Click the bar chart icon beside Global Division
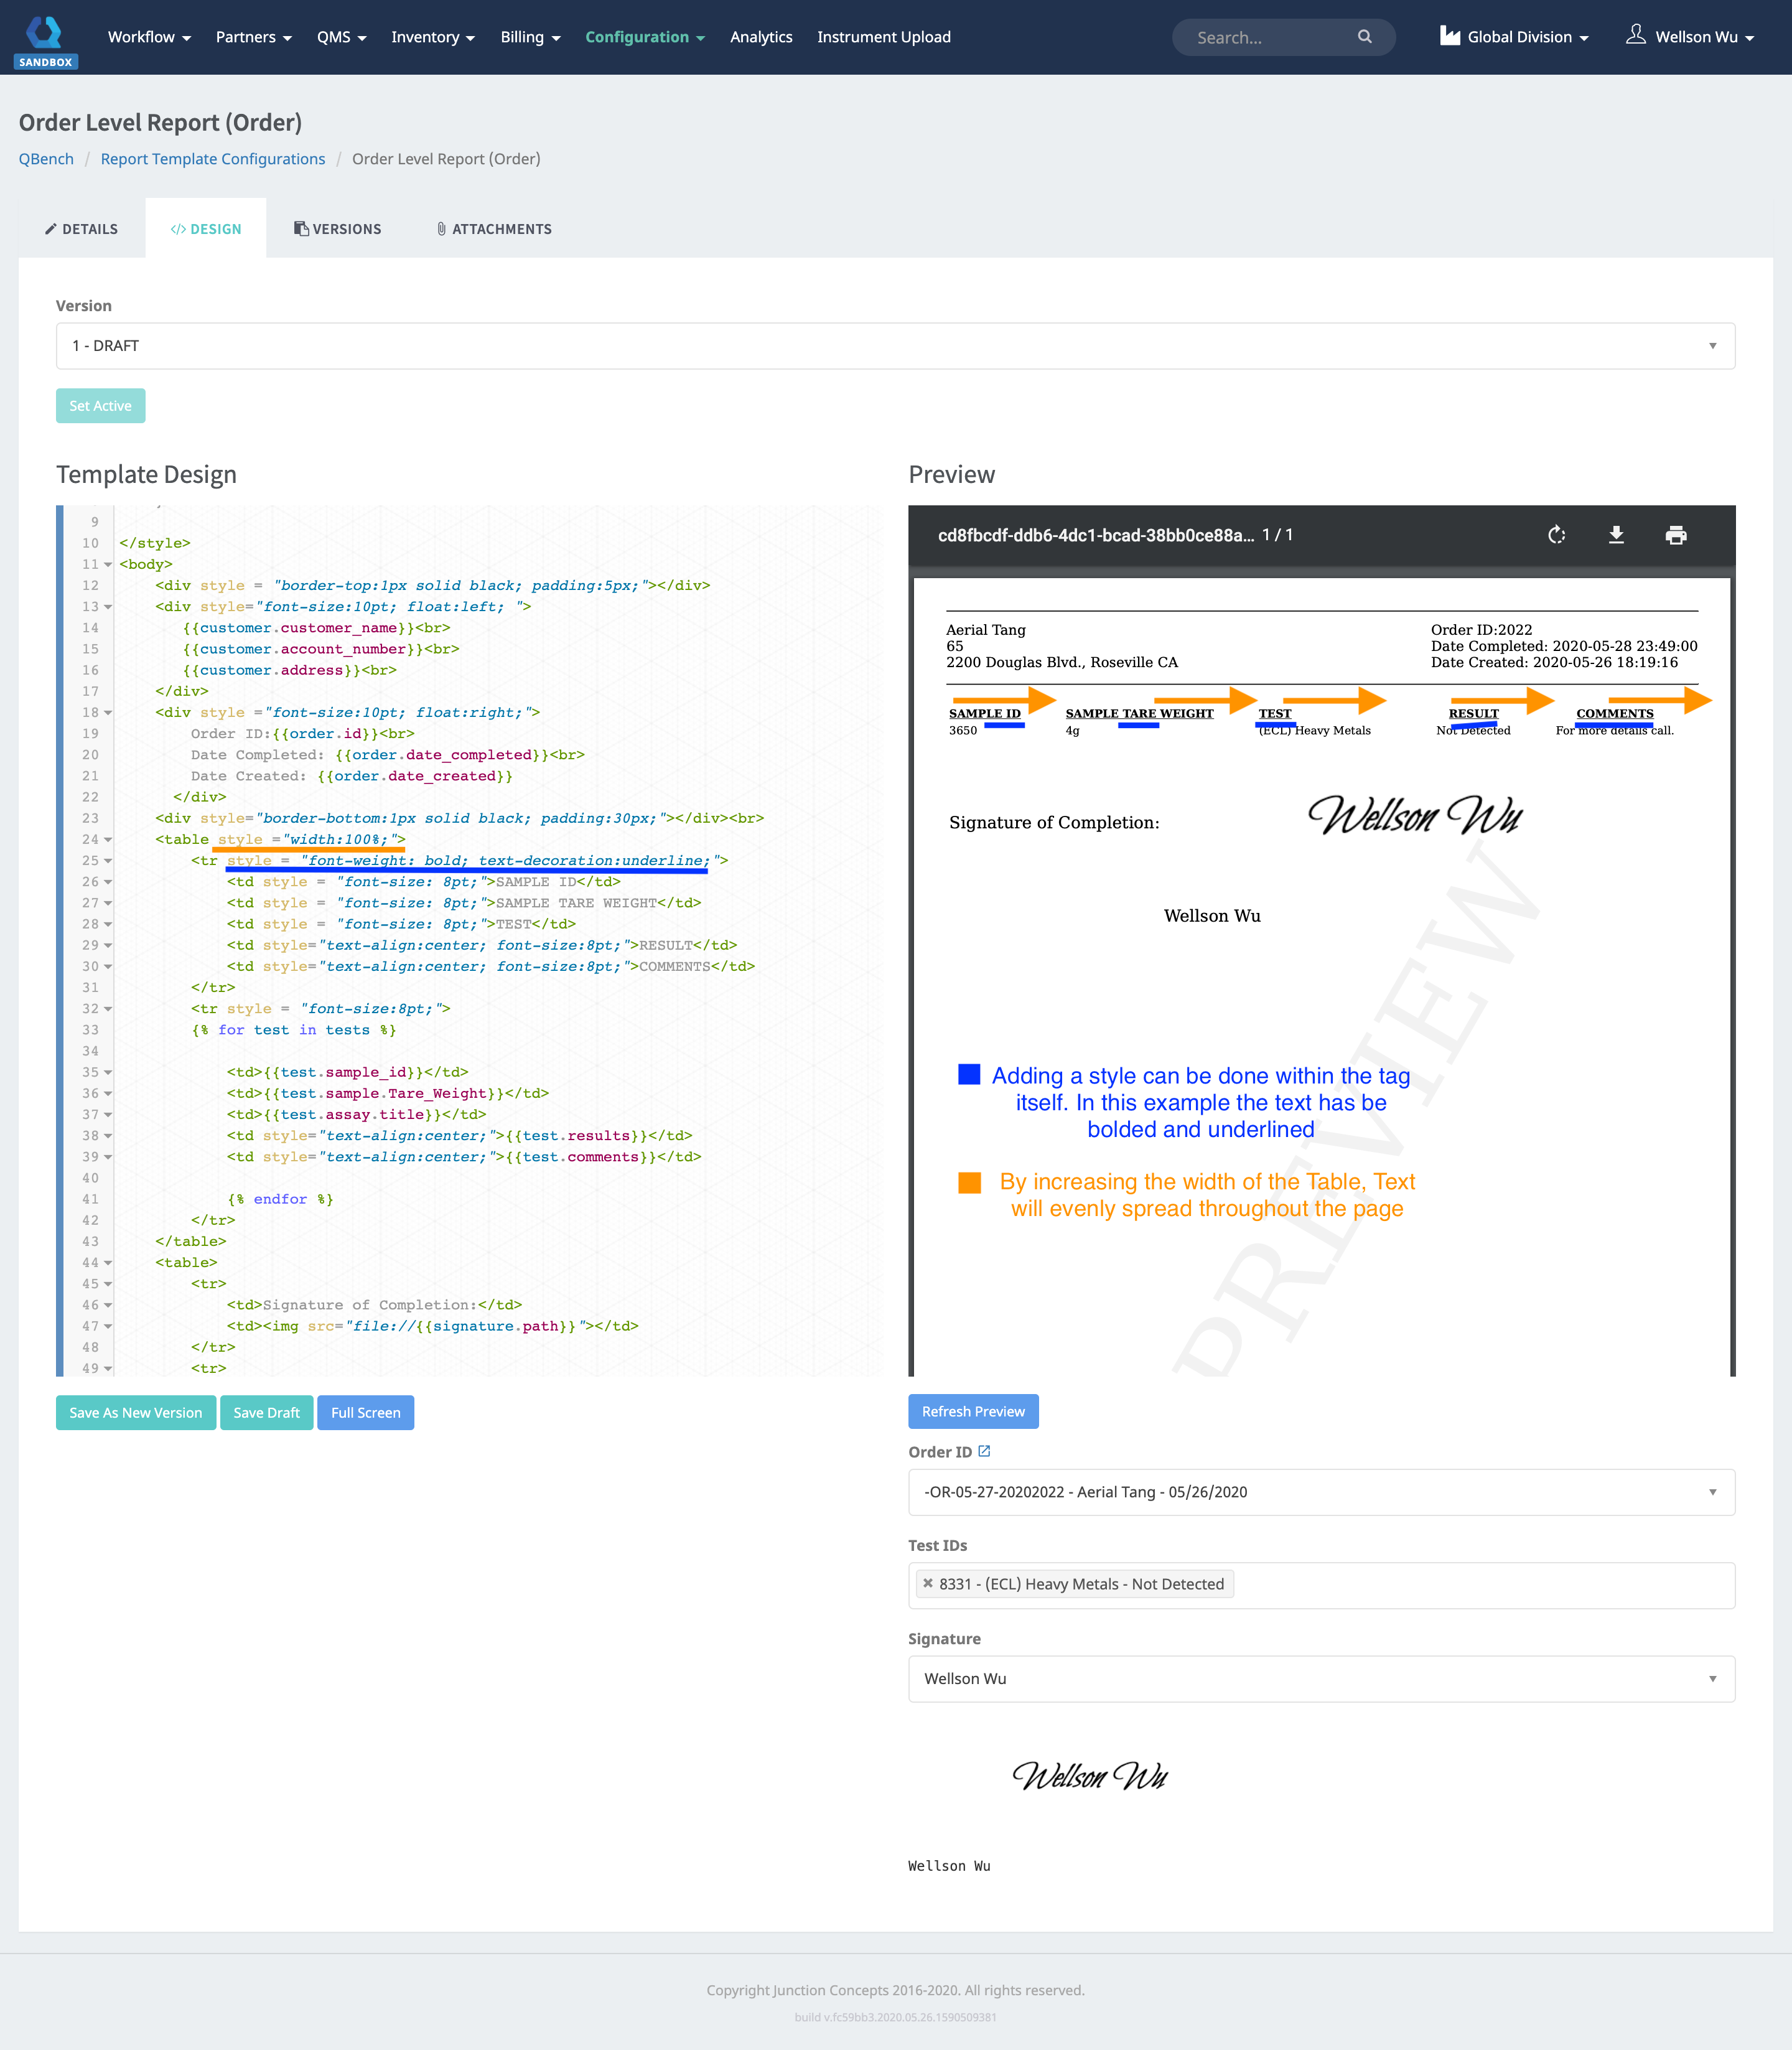The height and width of the screenshot is (2050, 1792). [x=1449, y=35]
